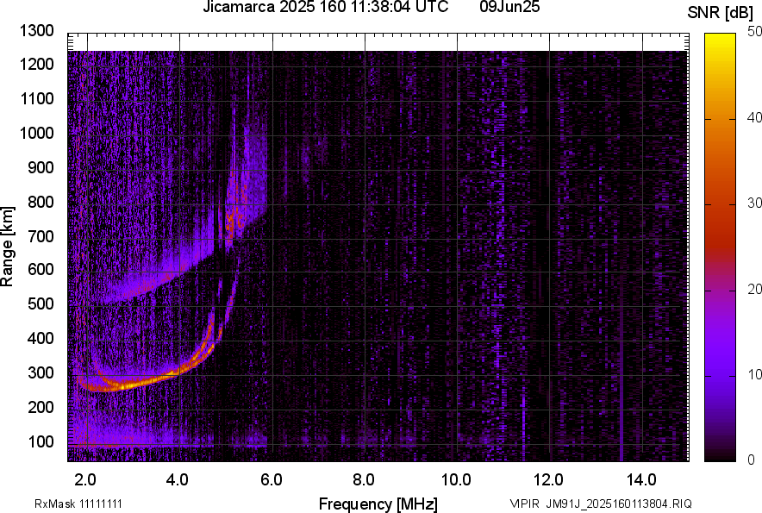Click range tick label '500'
The image size is (762, 513).
coord(41,303)
